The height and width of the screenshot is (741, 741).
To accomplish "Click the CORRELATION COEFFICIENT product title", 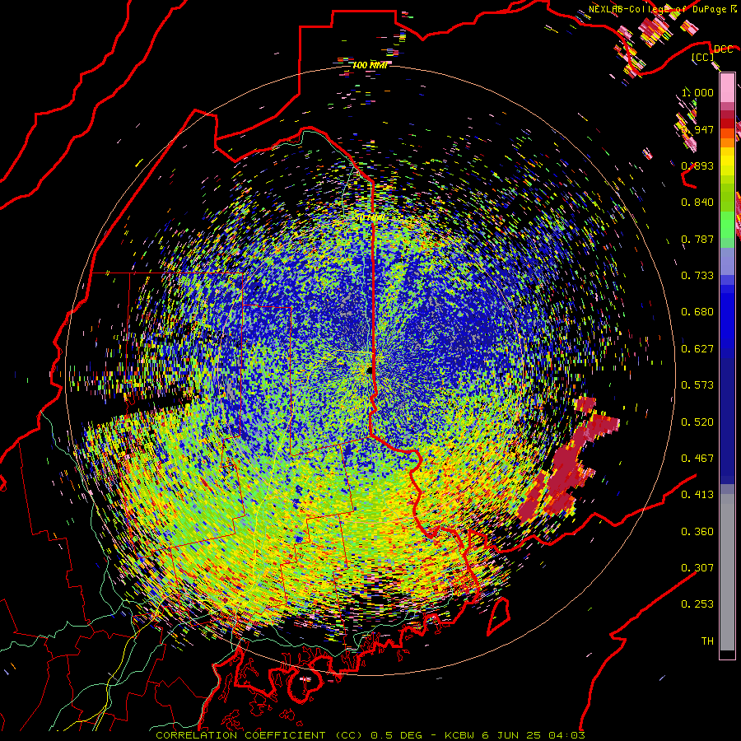I will tap(240, 735).
